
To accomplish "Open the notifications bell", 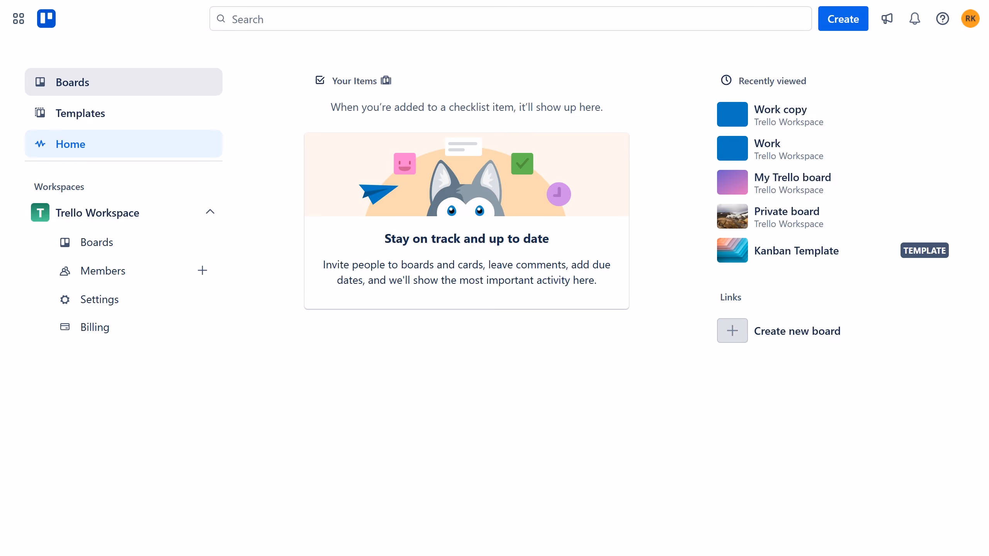I will point(915,19).
